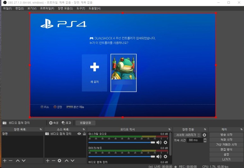Move scene up with arrow icon
The height and width of the screenshot is (168, 244).
click(x=18, y=161)
